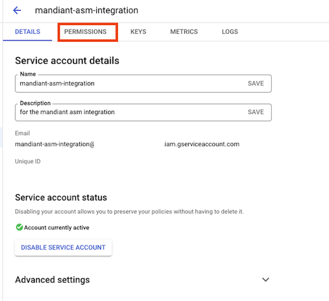The height and width of the screenshot is (301, 329).
Task: Click the Service account status heading
Action: tap(61, 197)
